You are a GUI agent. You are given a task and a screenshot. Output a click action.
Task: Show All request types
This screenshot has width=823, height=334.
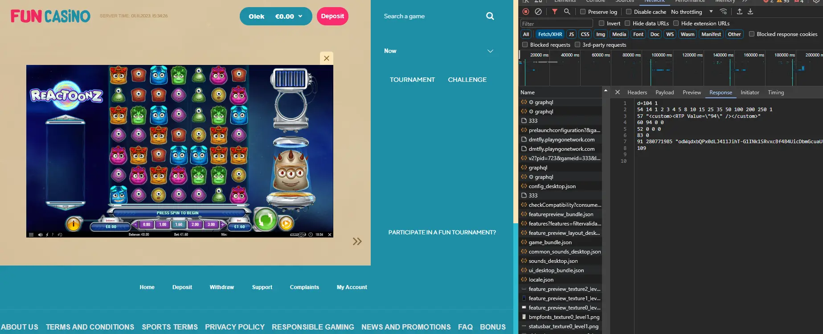coord(526,34)
